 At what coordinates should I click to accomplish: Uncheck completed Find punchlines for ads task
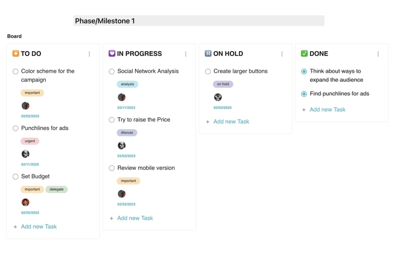[304, 94]
